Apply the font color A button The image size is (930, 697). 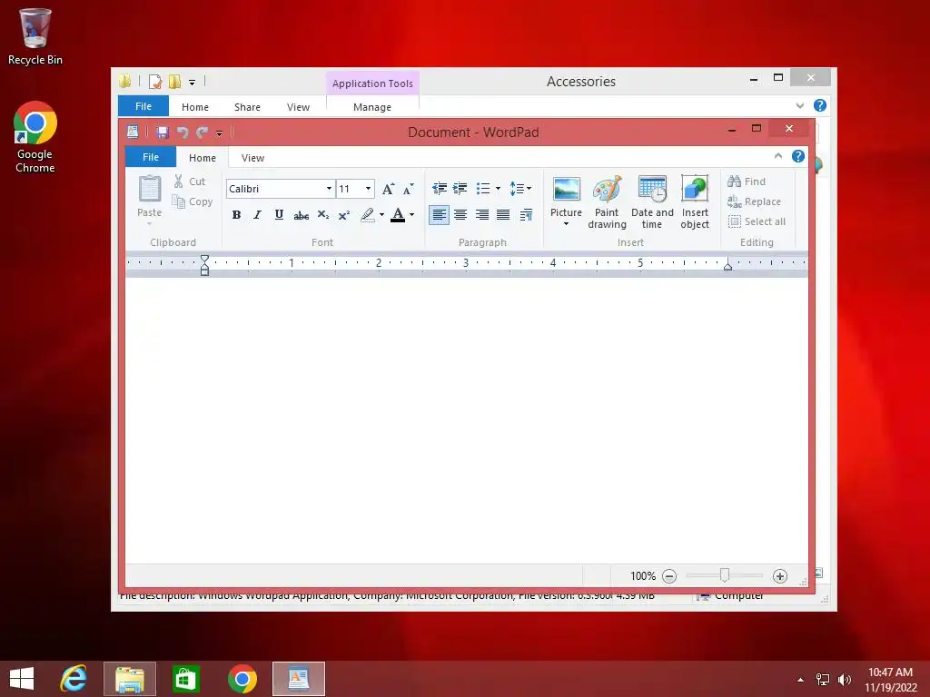click(398, 214)
